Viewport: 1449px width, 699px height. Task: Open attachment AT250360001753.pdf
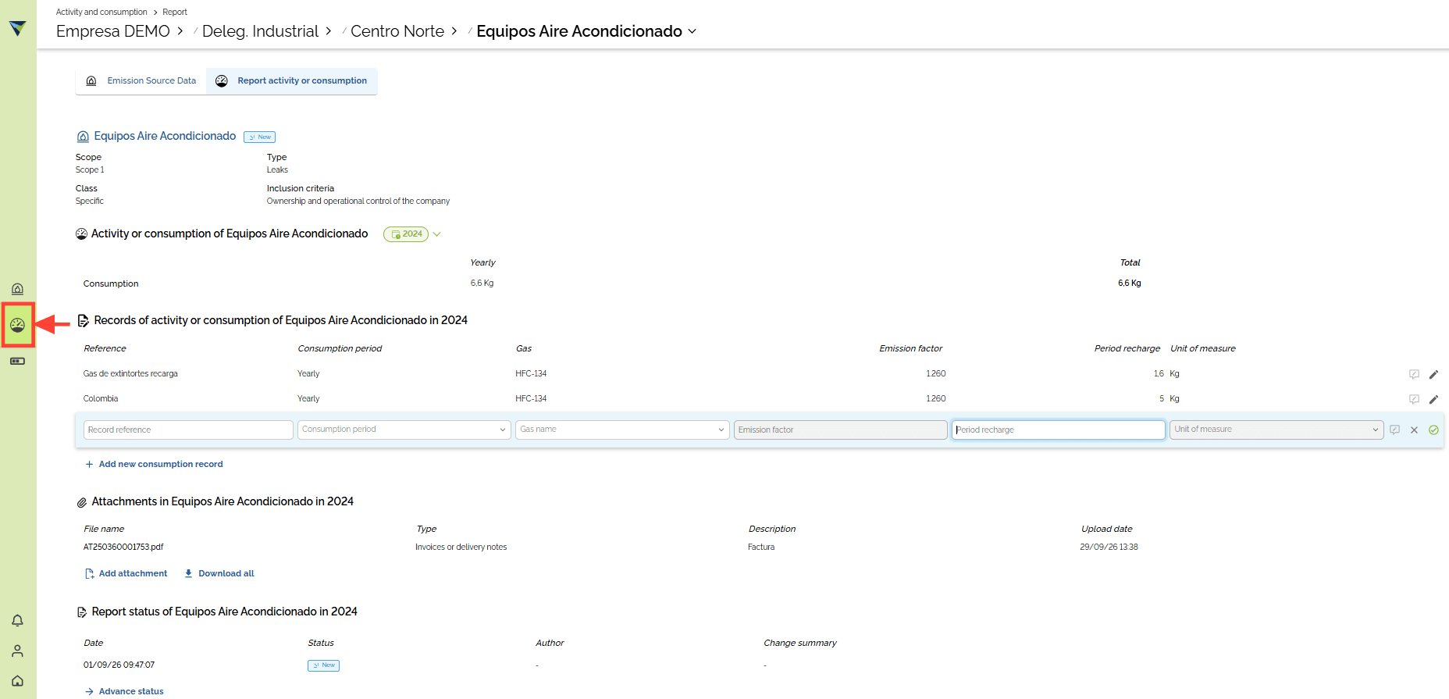(x=123, y=547)
